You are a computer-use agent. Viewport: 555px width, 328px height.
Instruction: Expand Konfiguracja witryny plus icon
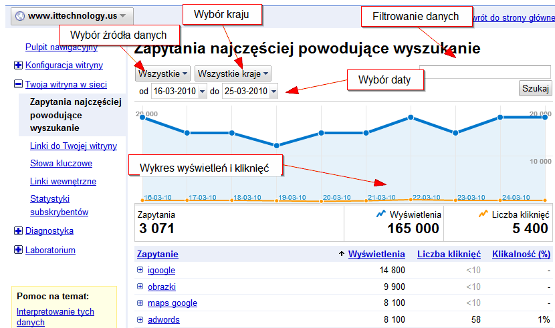point(18,65)
